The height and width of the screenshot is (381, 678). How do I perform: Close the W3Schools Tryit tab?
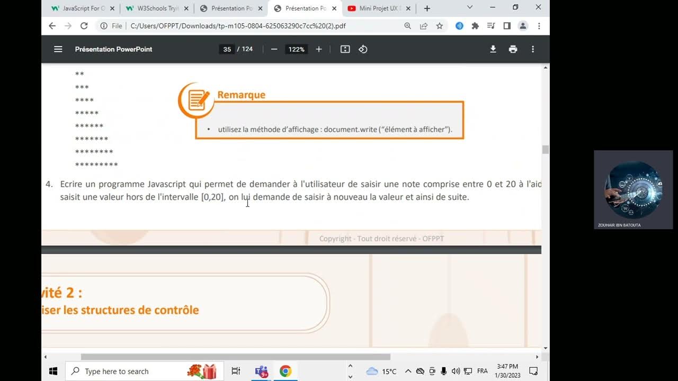click(x=186, y=8)
